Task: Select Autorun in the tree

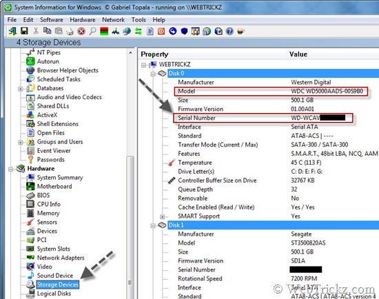Action: [x=48, y=61]
